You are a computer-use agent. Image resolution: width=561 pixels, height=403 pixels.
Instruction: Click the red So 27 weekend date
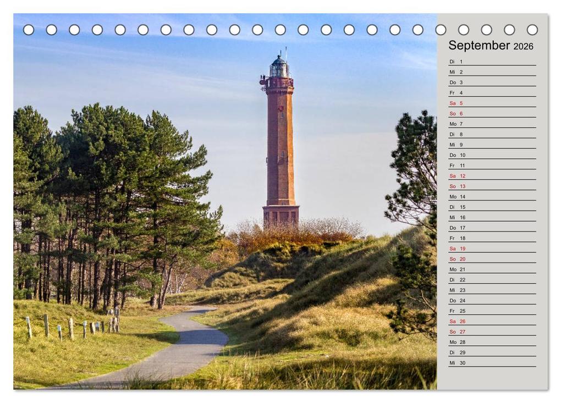(x=457, y=332)
